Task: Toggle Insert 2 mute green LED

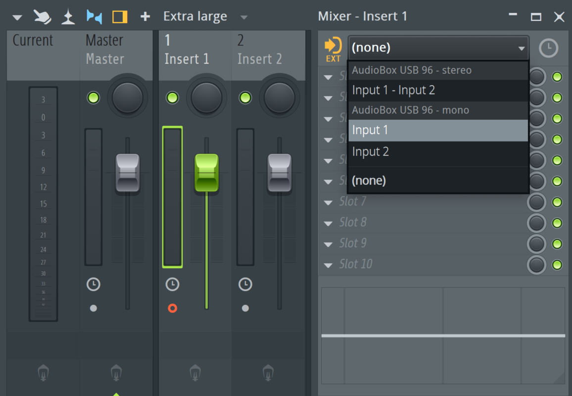Action: pyautogui.click(x=245, y=98)
